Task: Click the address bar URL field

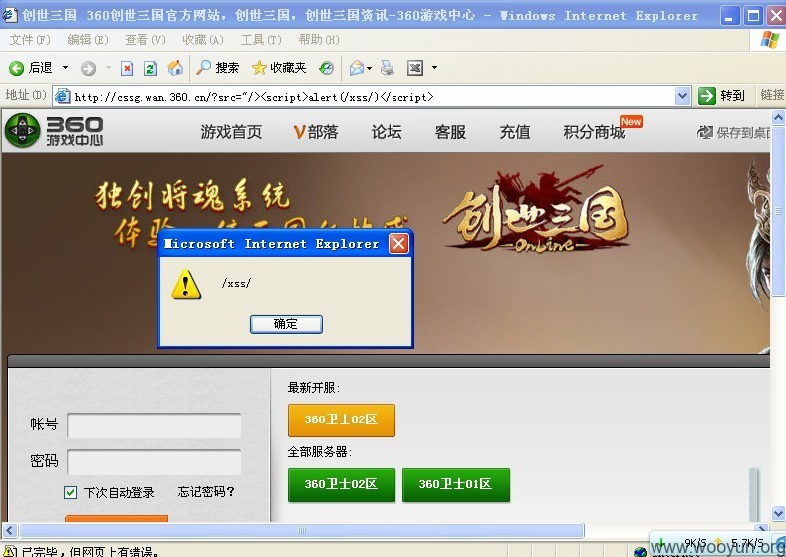Action: point(374,96)
